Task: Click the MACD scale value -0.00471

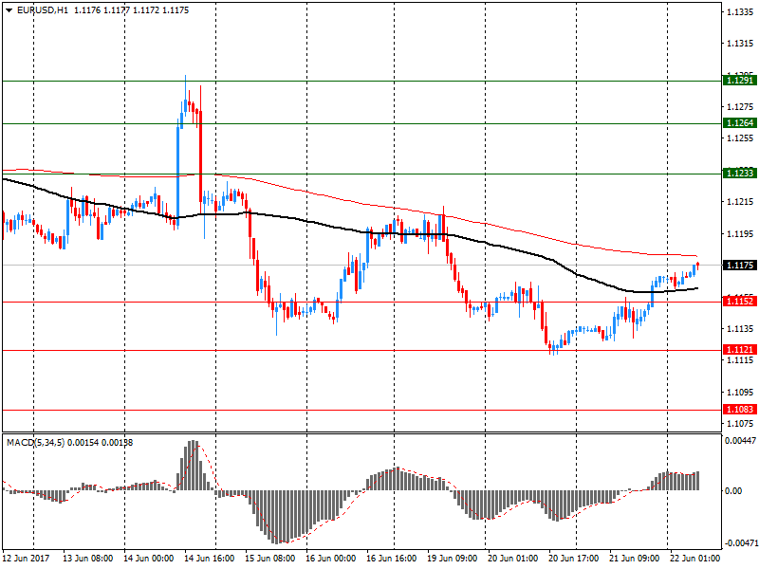Action: [x=741, y=542]
